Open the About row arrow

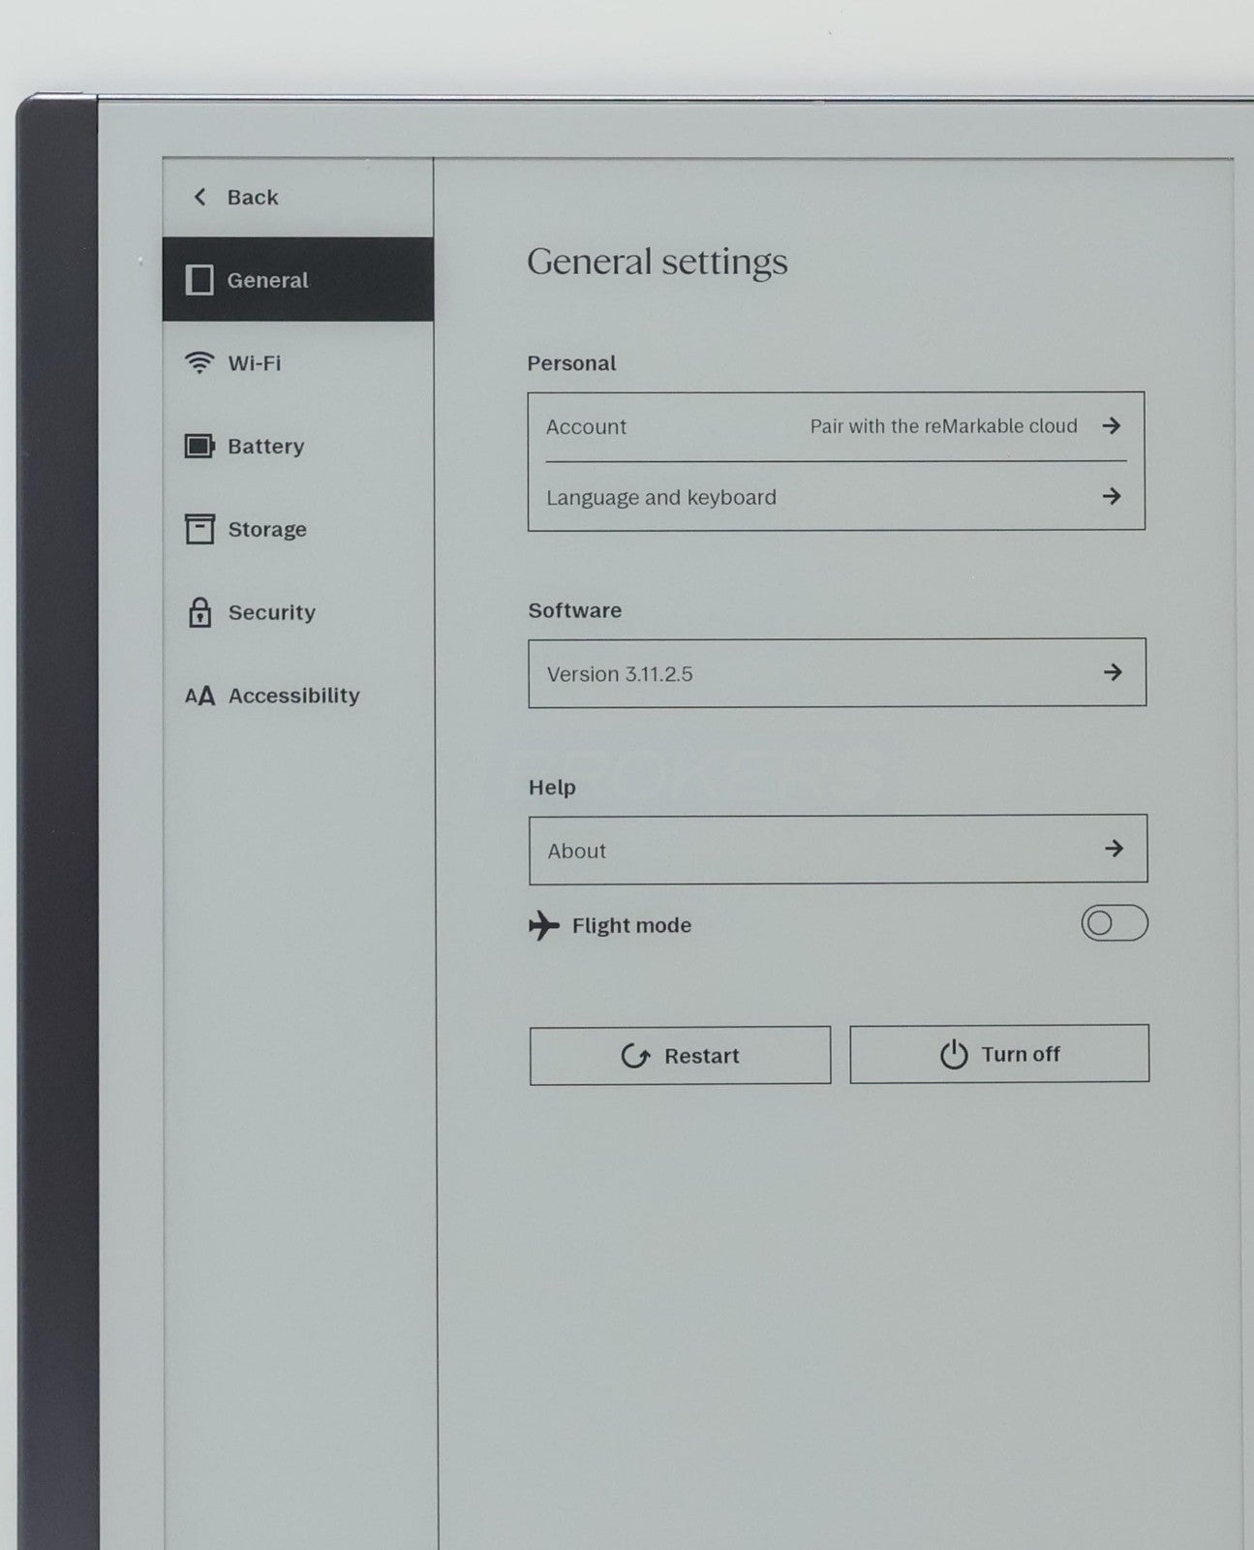coord(1114,849)
